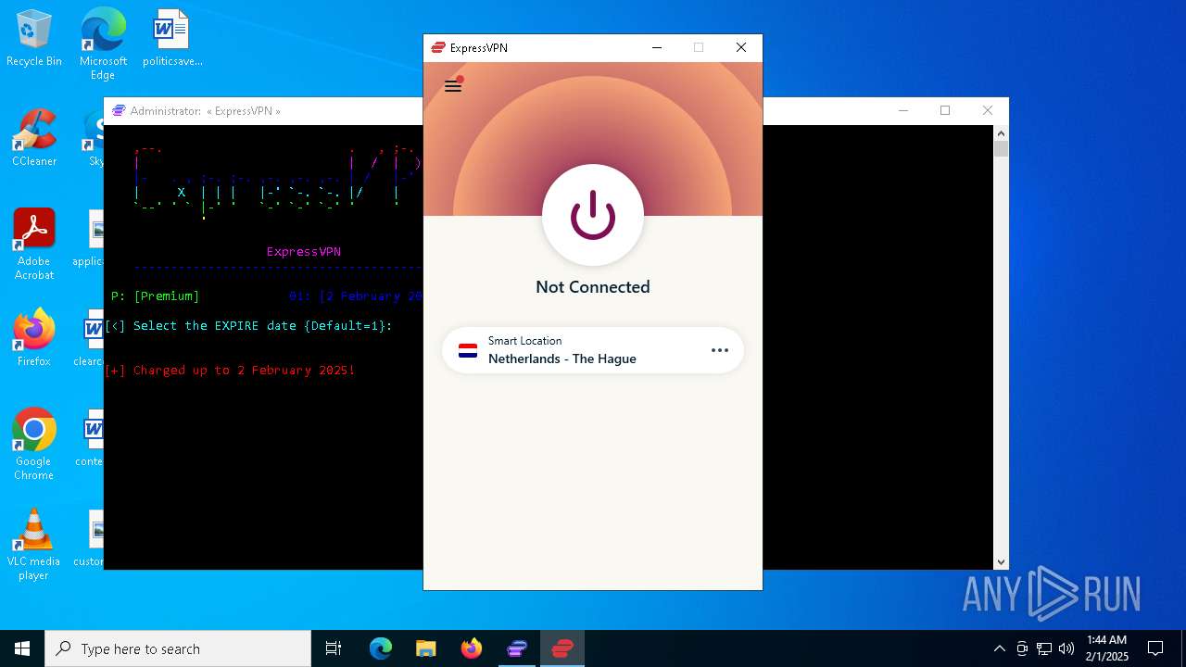Click the network tray icon
The height and width of the screenshot is (667, 1186).
click(1044, 648)
